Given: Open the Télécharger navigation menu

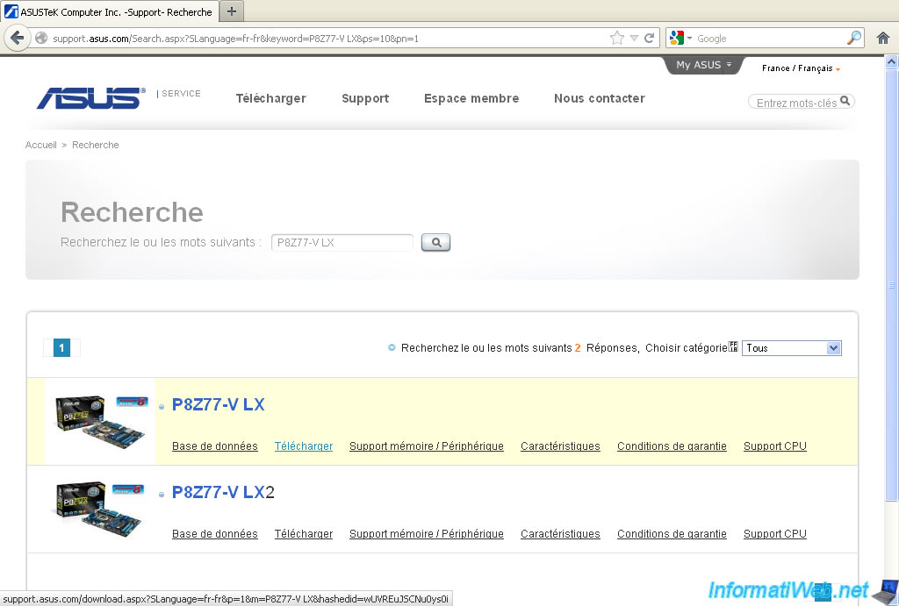Looking at the screenshot, I should click(x=270, y=98).
